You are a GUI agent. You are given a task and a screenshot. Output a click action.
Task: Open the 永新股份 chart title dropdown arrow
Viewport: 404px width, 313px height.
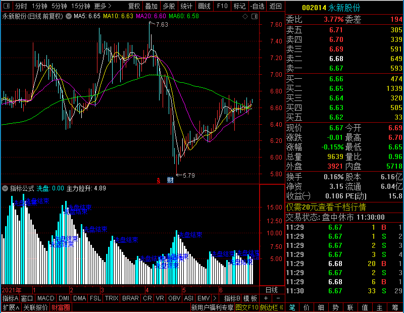pos(69,17)
